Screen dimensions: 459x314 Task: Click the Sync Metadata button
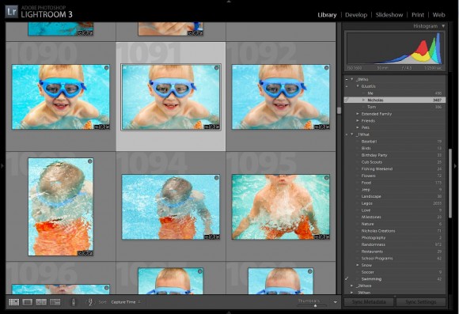(369, 301)
